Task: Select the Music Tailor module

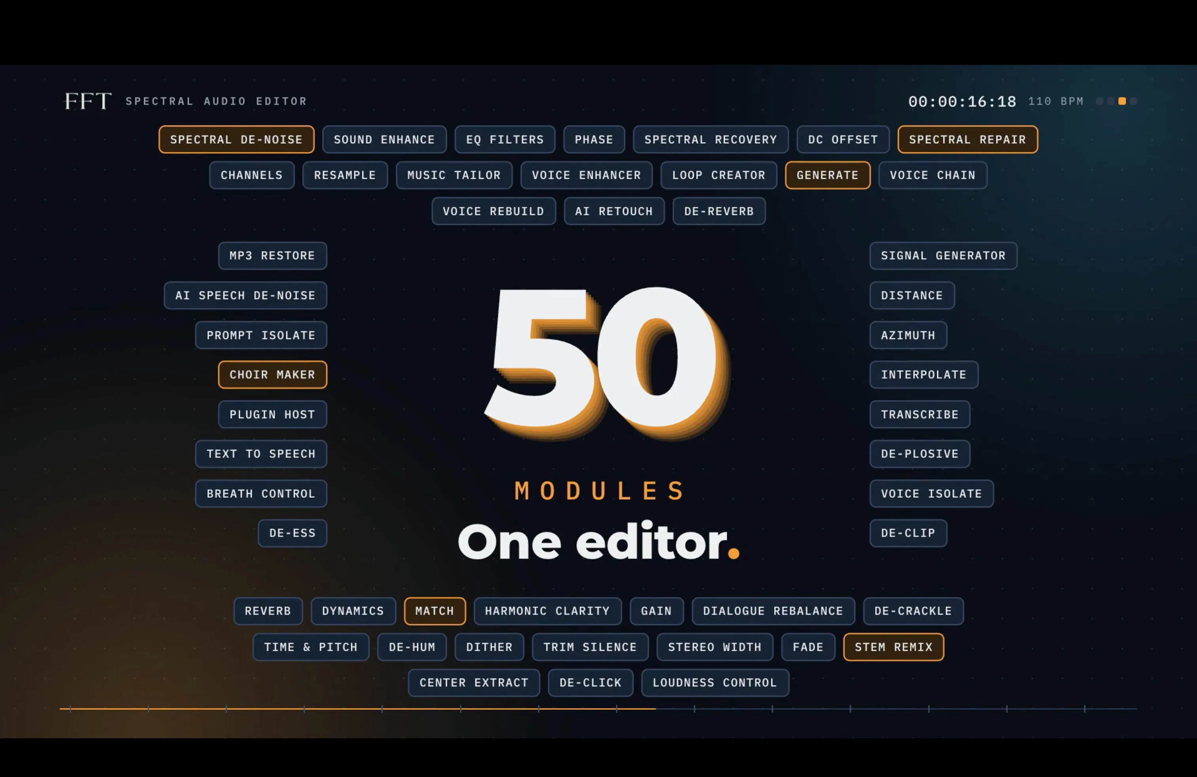Action: click(x=454, y=175)
